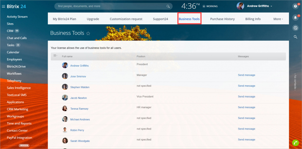Open CRM in the left menu
Viewport: 302px width, 149px height.
click(x=10, y=31)
